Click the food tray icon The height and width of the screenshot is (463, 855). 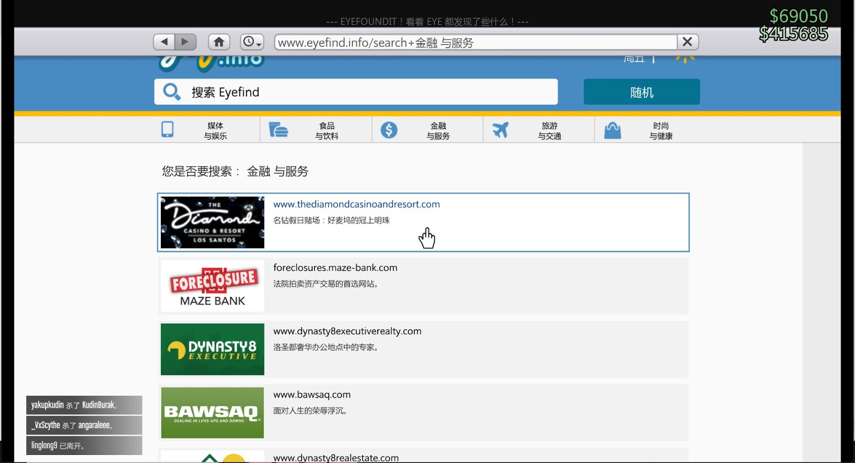coord(278,129)
